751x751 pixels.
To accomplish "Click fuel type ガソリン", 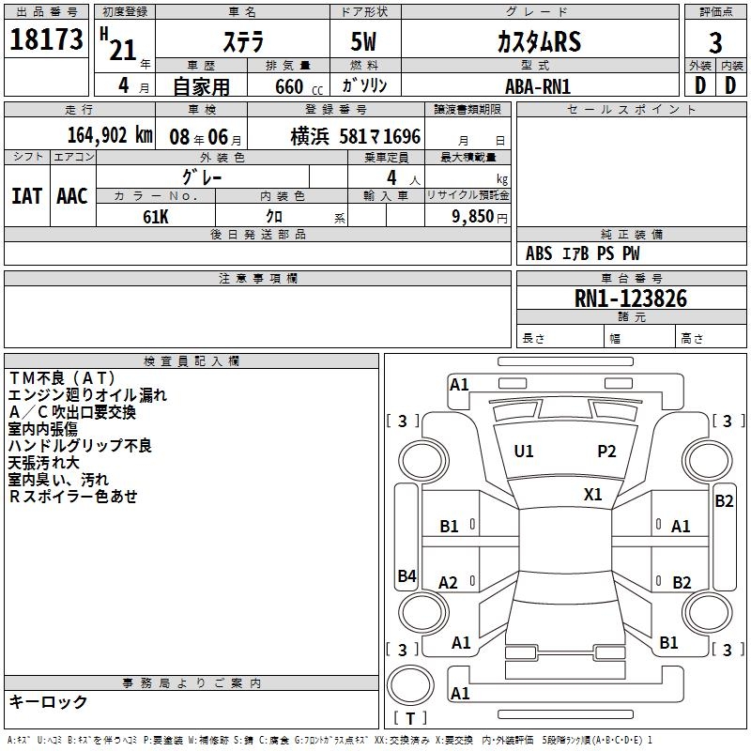I will pos(364,85).
